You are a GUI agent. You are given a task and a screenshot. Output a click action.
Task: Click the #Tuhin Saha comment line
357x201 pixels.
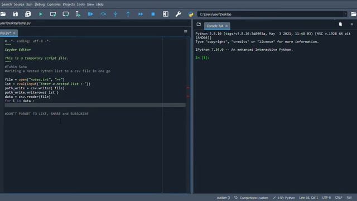point(16,66)
